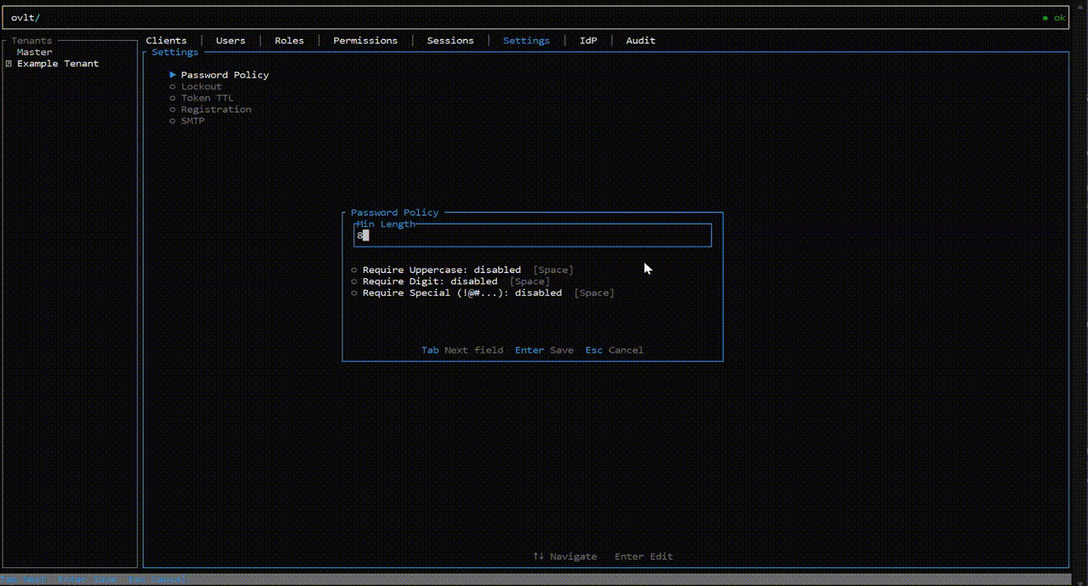
Task: Select the Permissions tab
Action: pyautogui.click(x=365, y=40)
